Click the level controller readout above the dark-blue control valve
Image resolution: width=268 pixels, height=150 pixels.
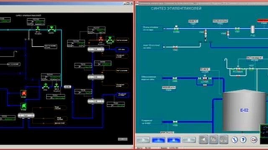click(205, 69)
